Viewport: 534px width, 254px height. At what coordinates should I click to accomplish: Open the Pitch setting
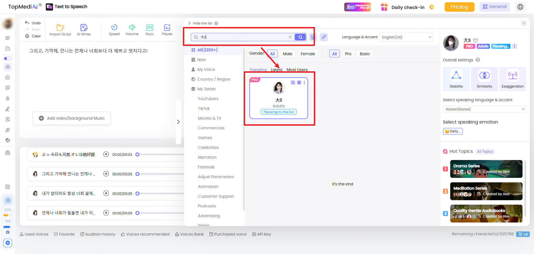pyautogui.click(x=149, y=30)
